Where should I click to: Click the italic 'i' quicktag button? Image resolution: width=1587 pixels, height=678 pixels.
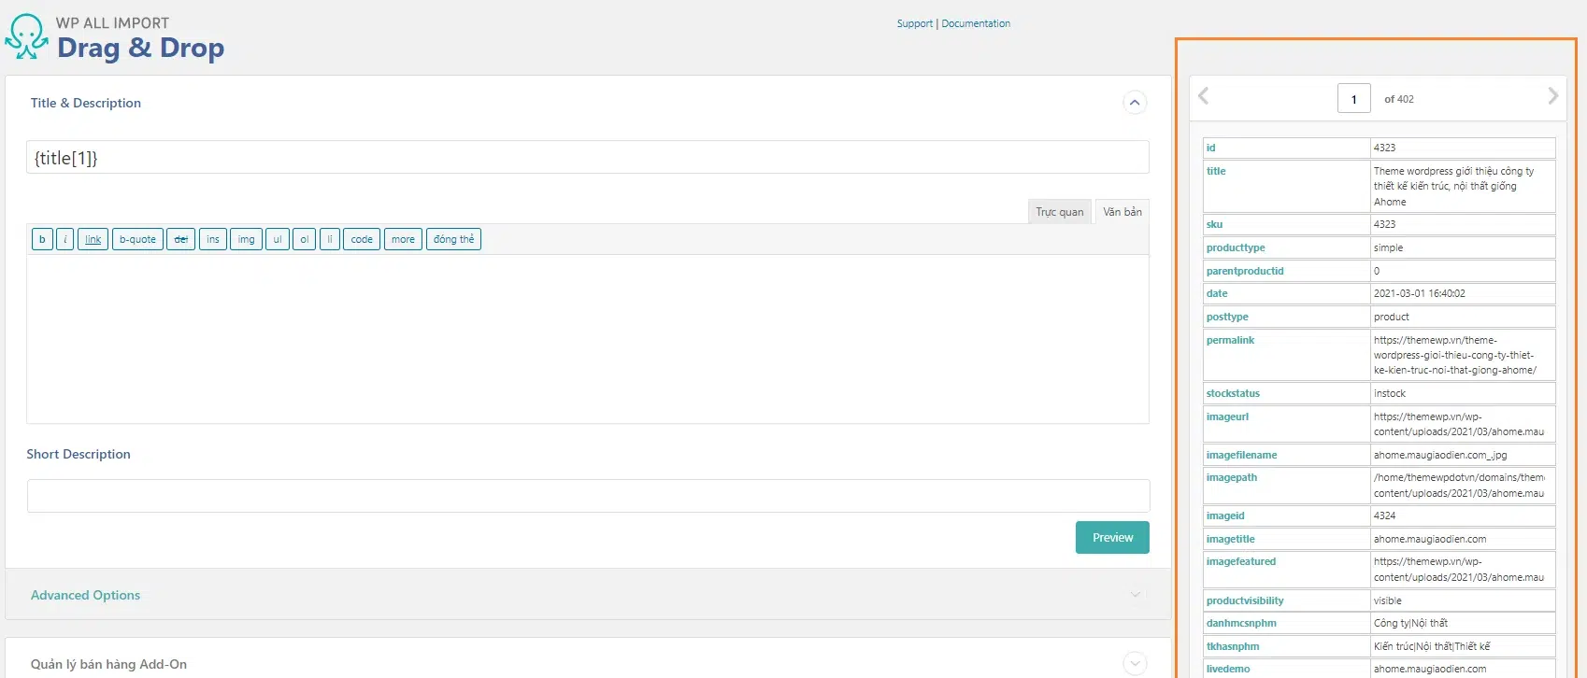pyautogui.click(x=65, y=239)
